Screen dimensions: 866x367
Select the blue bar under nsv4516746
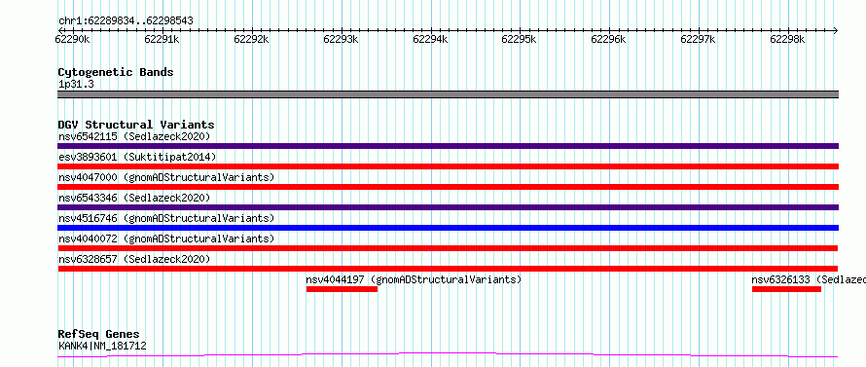tap(448, 228)
